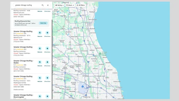This screenshot has height=101, width=179.
Task: Click the Winnetka label on the map
Action: pos(108,63)
